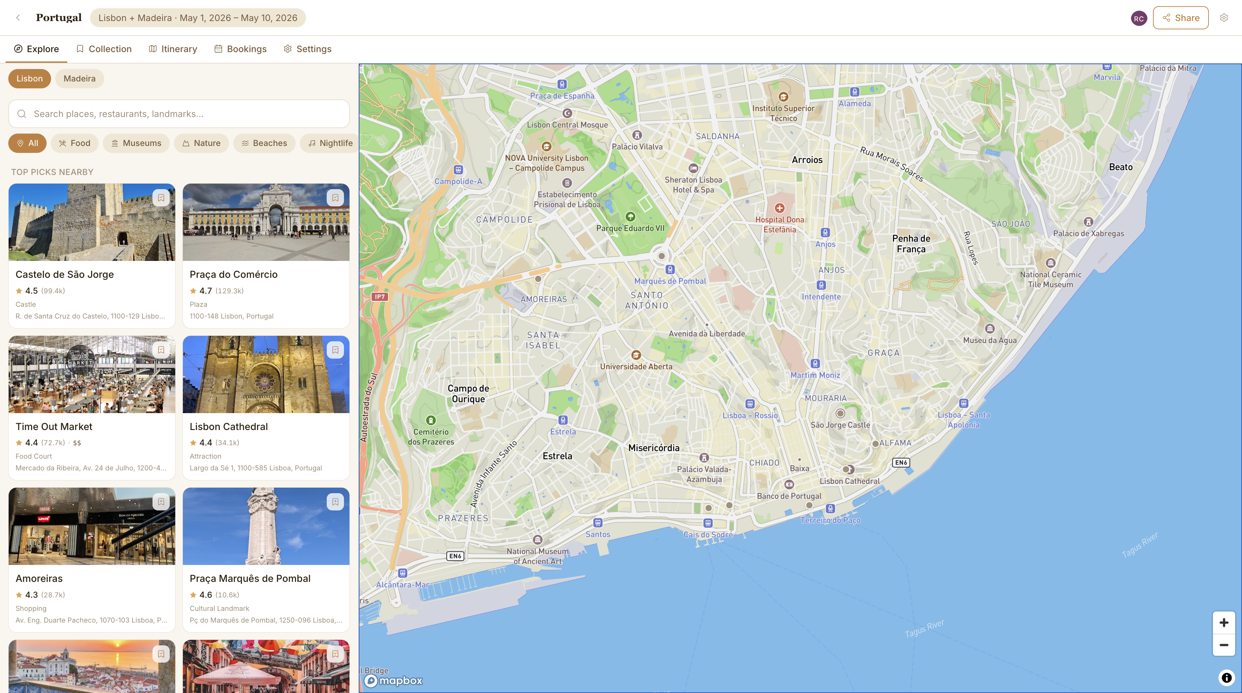Toggle the Food filter chip

pos(74,143)
